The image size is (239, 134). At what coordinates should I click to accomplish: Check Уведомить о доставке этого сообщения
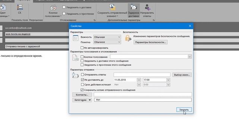[x=82, y=61]
